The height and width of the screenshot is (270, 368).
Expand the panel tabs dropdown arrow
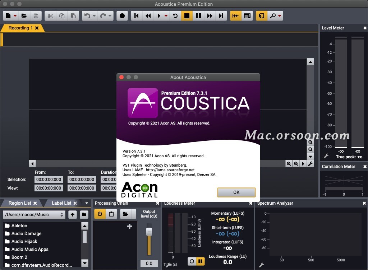tap(87, 203)
